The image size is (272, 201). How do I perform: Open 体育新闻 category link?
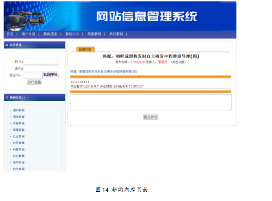[x=19, y=123]
